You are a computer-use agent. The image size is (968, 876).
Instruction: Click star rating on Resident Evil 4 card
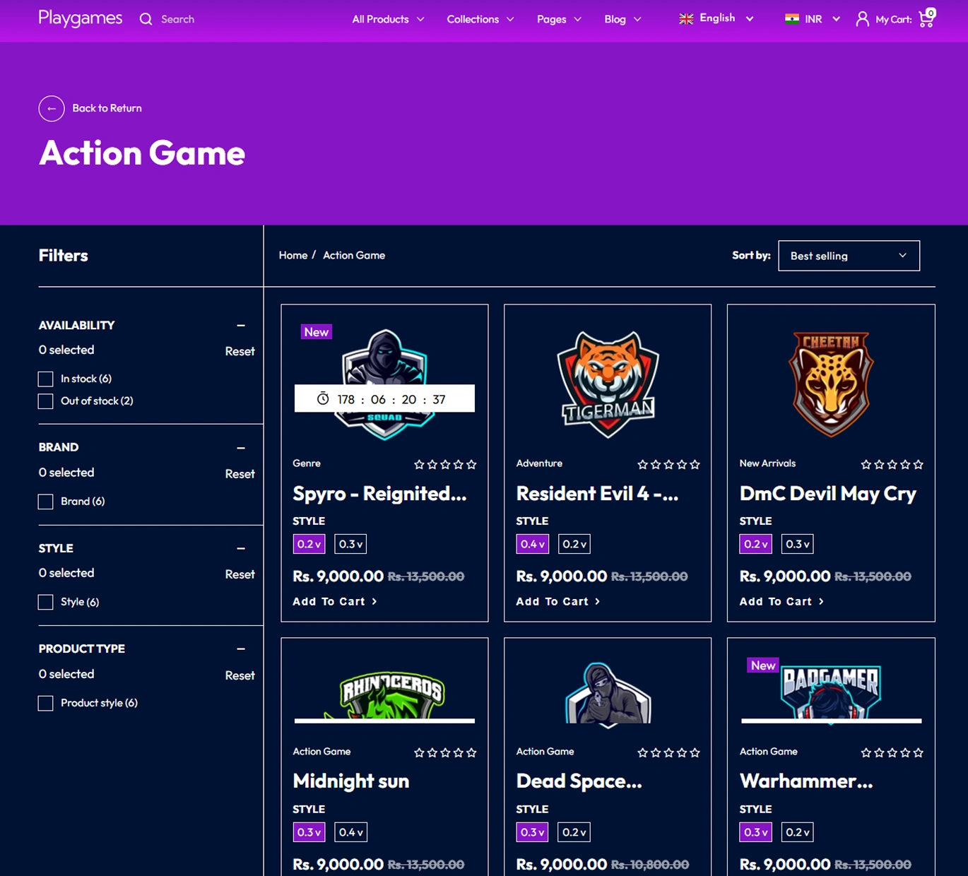(668, 464)
